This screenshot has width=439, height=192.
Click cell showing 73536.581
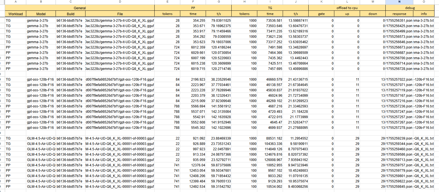pos(270,20)
